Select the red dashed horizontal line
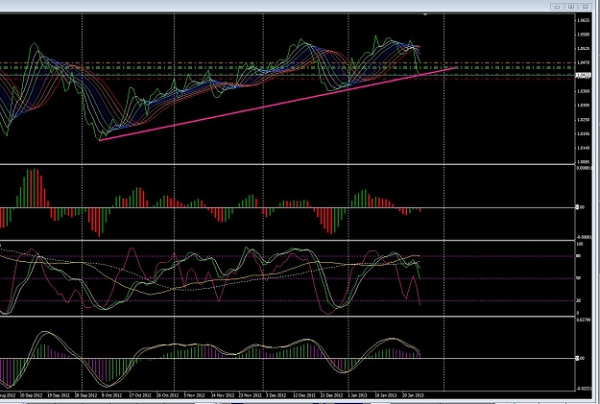 coord(287,79)
